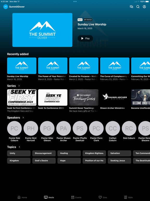Open the three-dot multitasking menu
Screen dimensions: 150x201
click(75, 2)
